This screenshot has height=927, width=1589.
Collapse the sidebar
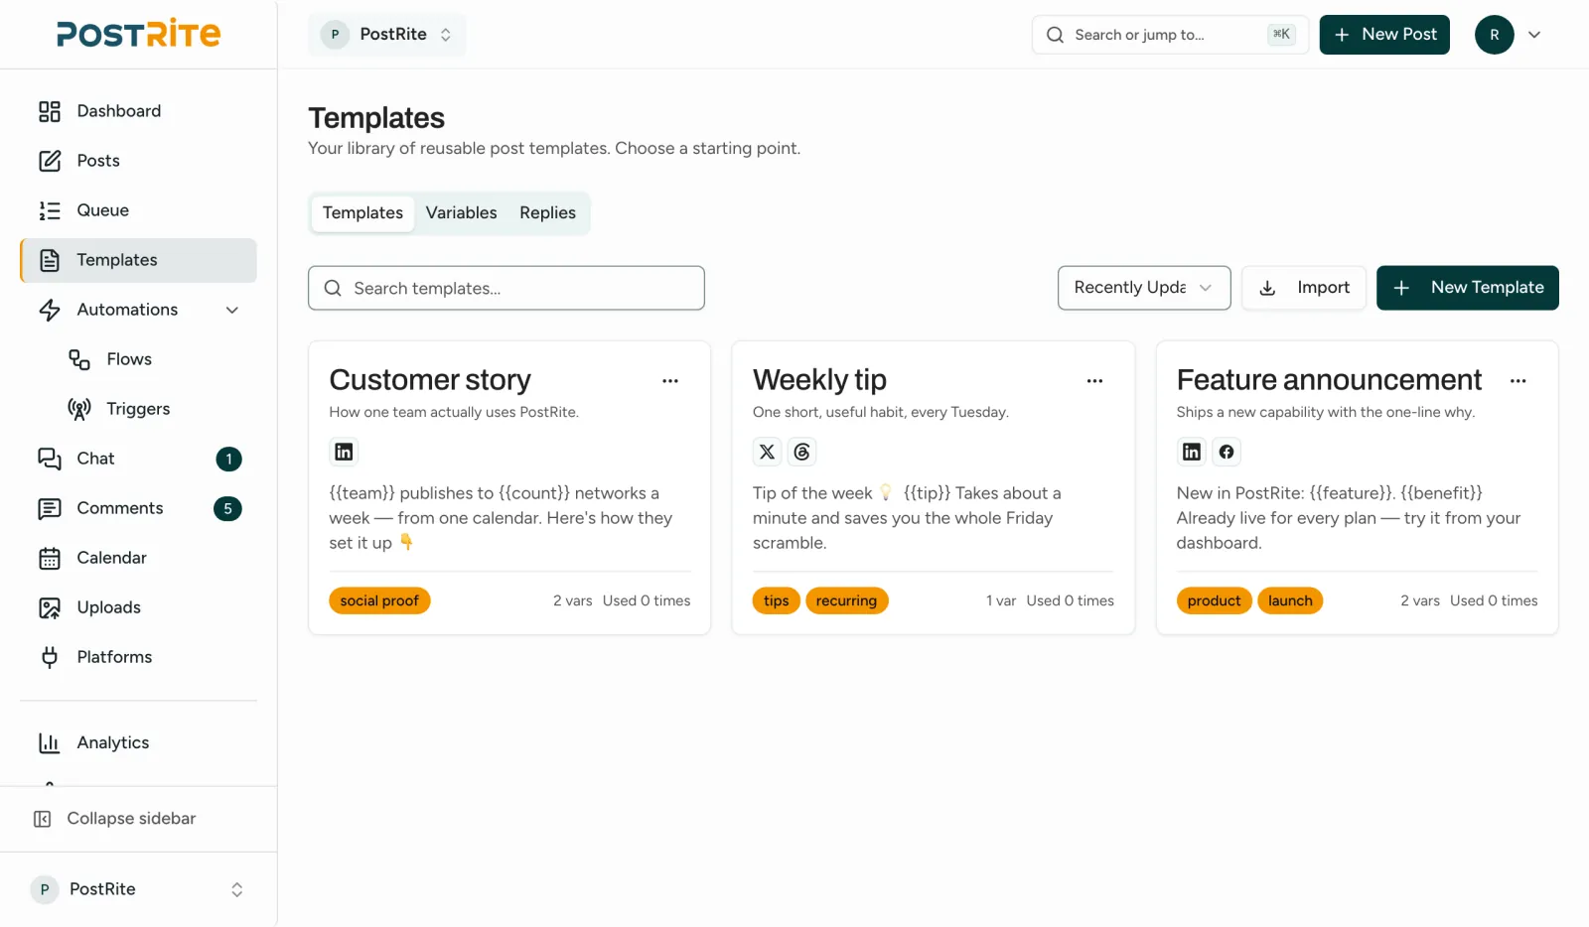(138, 819)
